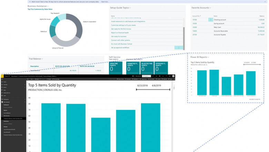Viewport: 269px width, 152px height.
Task: Click Refresh in Power BI toolbar
Action: coord(49,79)
